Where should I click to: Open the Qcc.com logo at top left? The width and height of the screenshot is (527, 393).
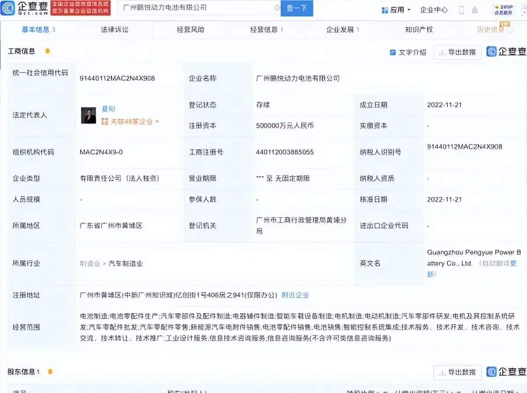click(25, 8)
